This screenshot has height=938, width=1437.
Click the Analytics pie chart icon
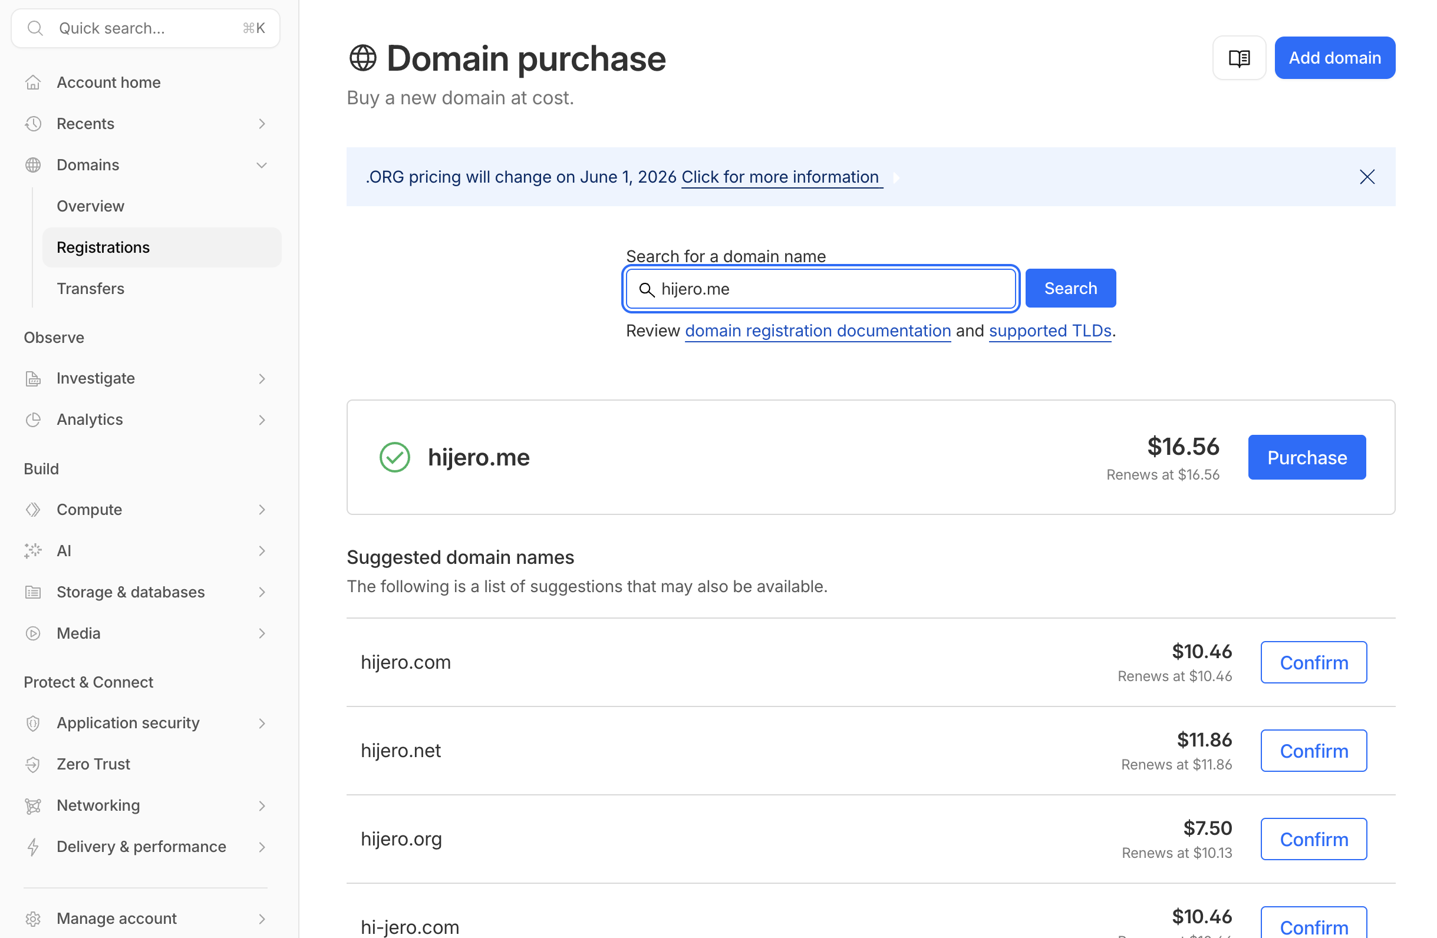coord(33,420)
